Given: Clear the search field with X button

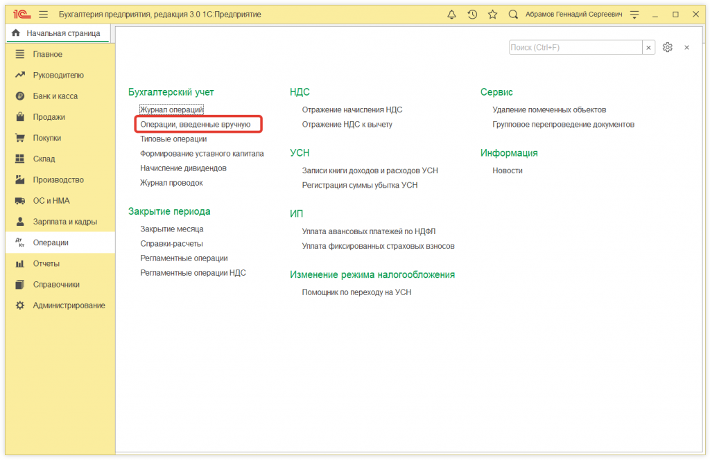Looking at the screenshot, I should 649,47.
